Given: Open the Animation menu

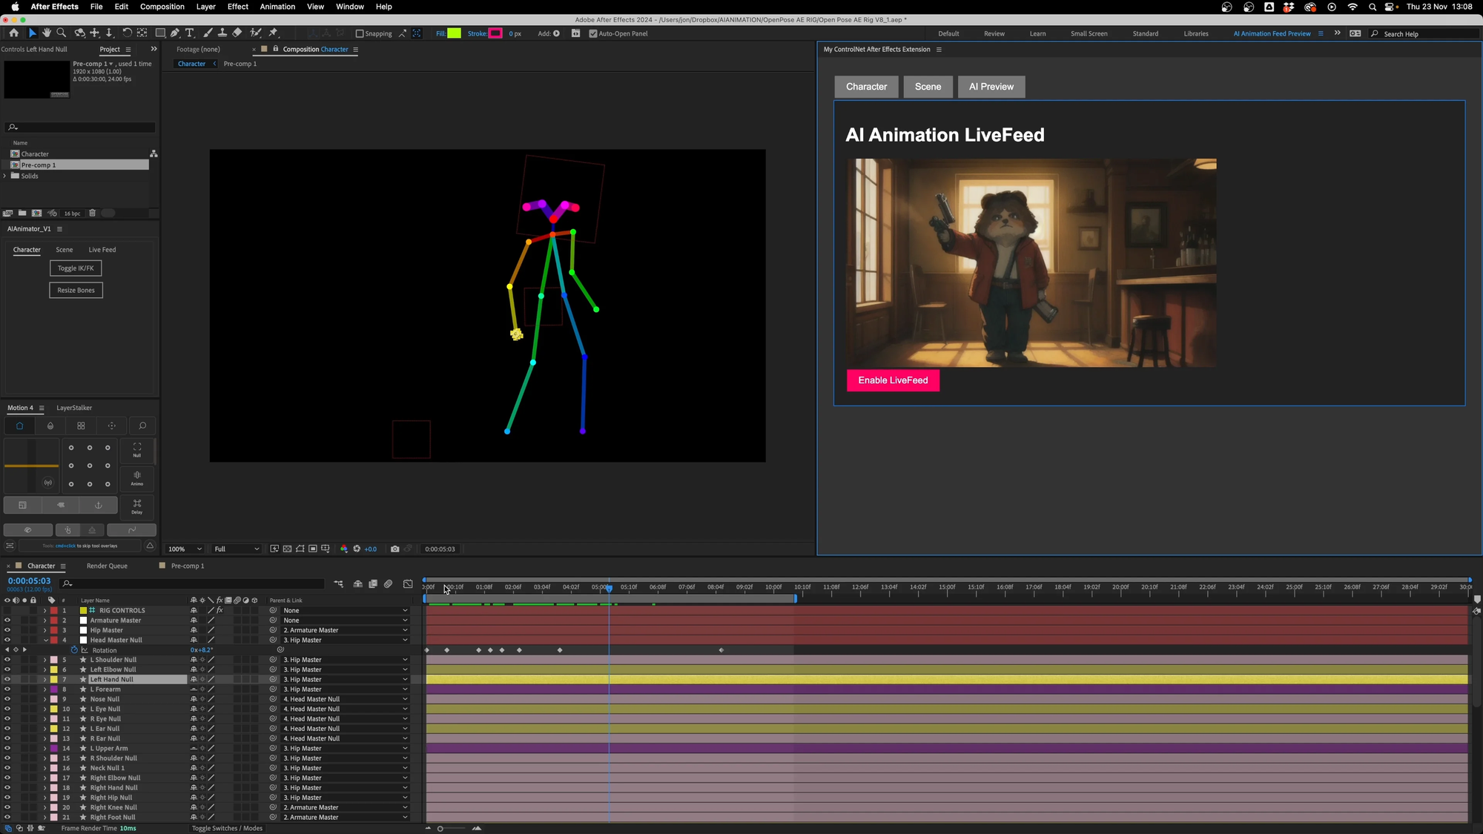Looking at the screenshot, I should 277,7.
